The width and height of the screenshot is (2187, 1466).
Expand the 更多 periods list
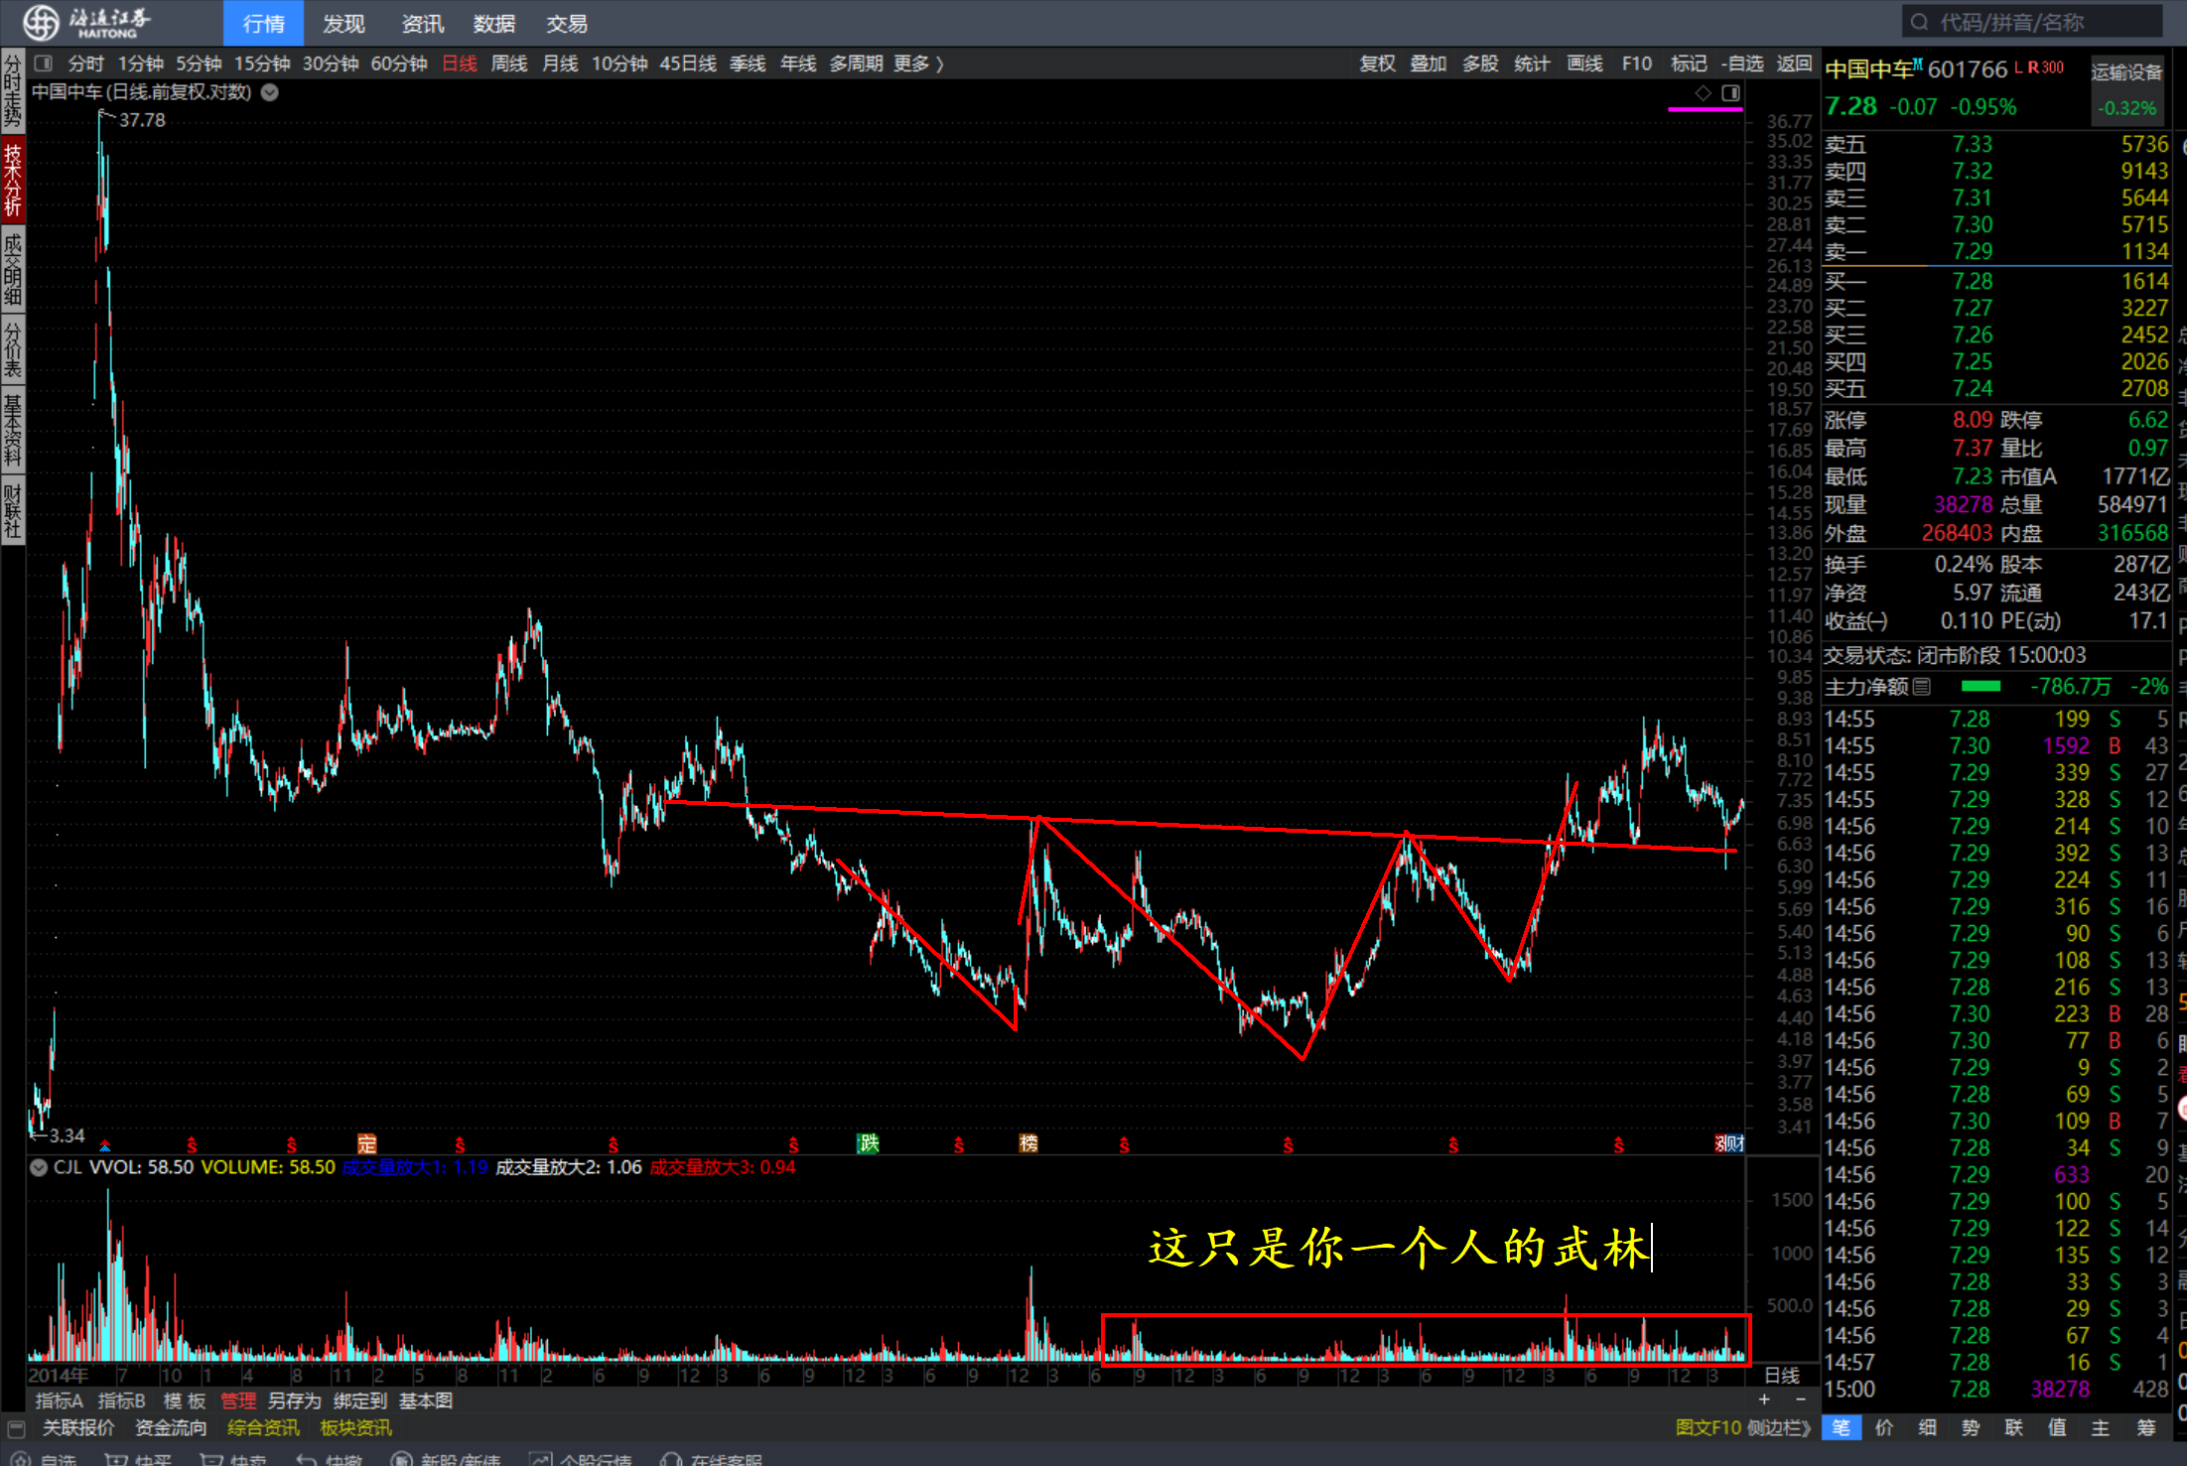coord(918,64)
